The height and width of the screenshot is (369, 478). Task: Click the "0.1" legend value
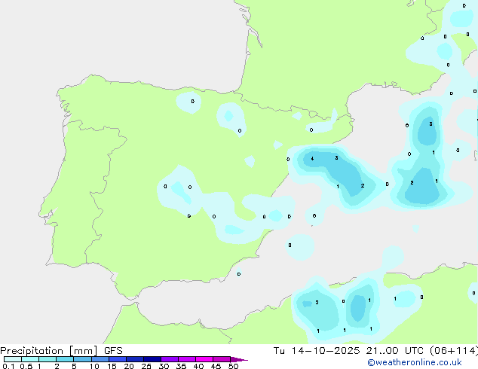point(8,366)
